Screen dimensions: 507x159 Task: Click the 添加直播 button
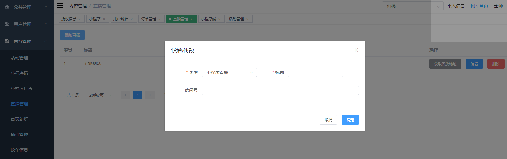[x=72, y=35]
